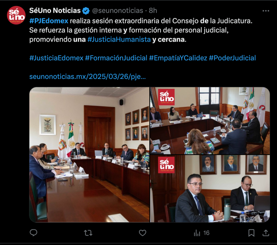Screen dimensions: 277x245
Task: Open the seunonoticias.mx article link
Action: tap(87, 77)
